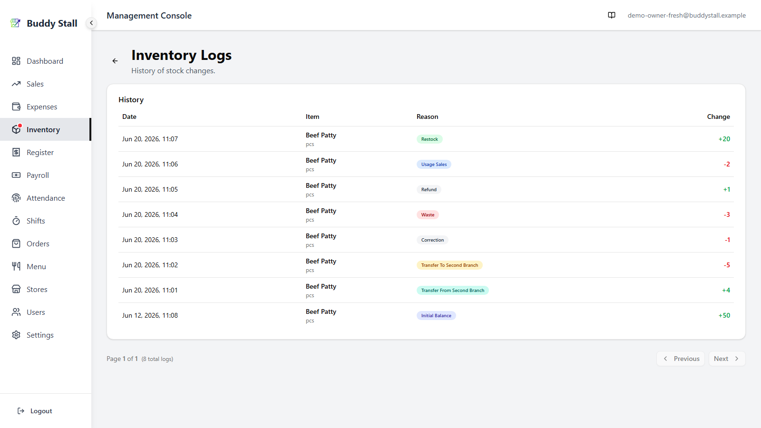Viewport: 761px width, 428px height.
Task: Click the Menu utensils icon
Action: point(16,266)
